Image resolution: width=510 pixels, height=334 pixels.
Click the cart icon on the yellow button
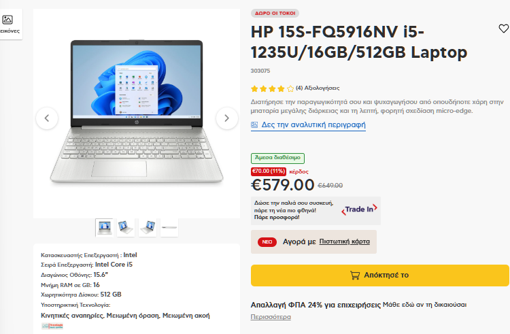tap(355, 275)
